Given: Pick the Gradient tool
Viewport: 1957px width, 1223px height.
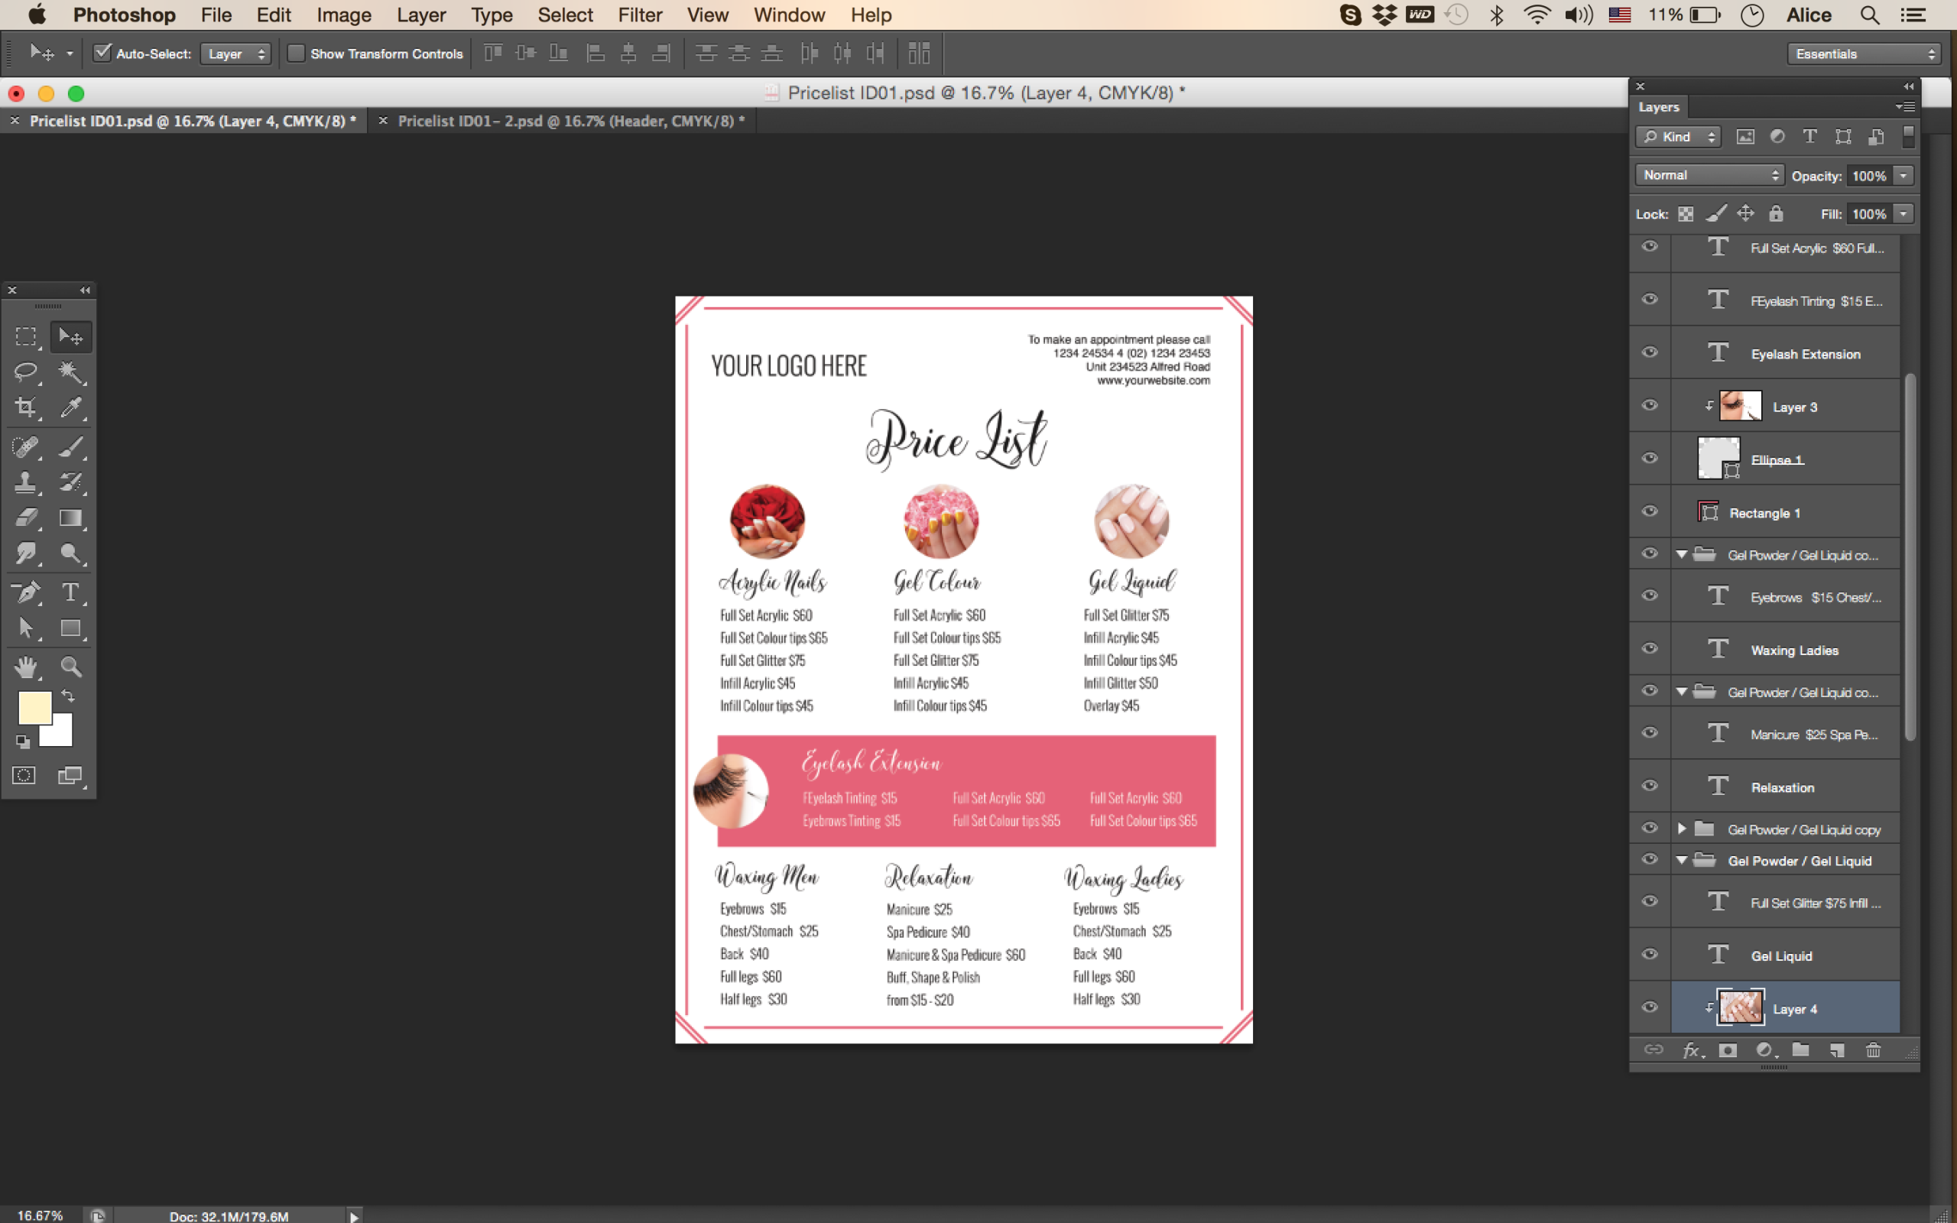Looking at the screenshot, I should (x=70, y=517).
